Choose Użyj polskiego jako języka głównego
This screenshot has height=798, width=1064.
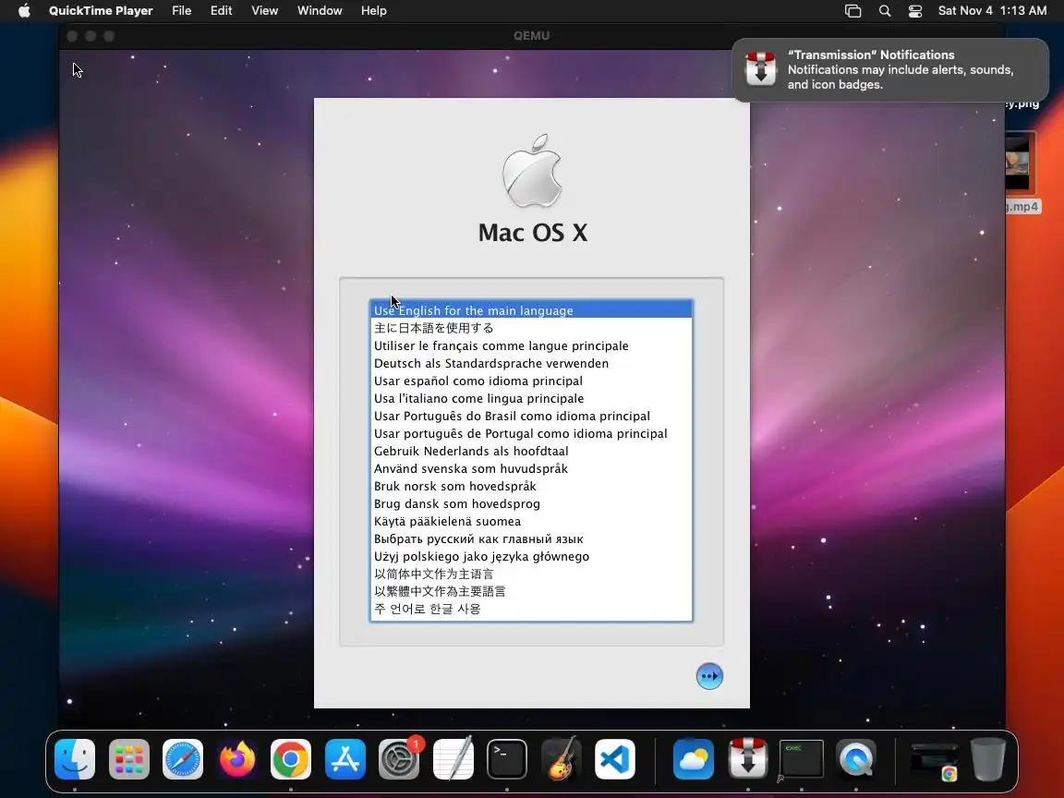[531, 556]
